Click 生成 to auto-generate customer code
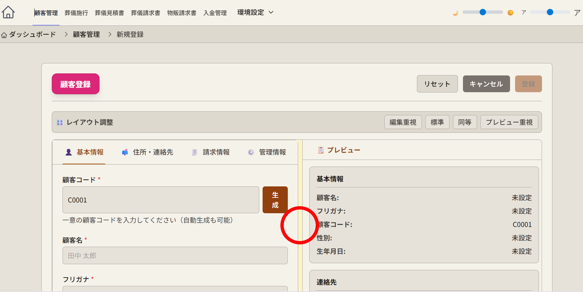Screen dimensions: 583x292 275,200
